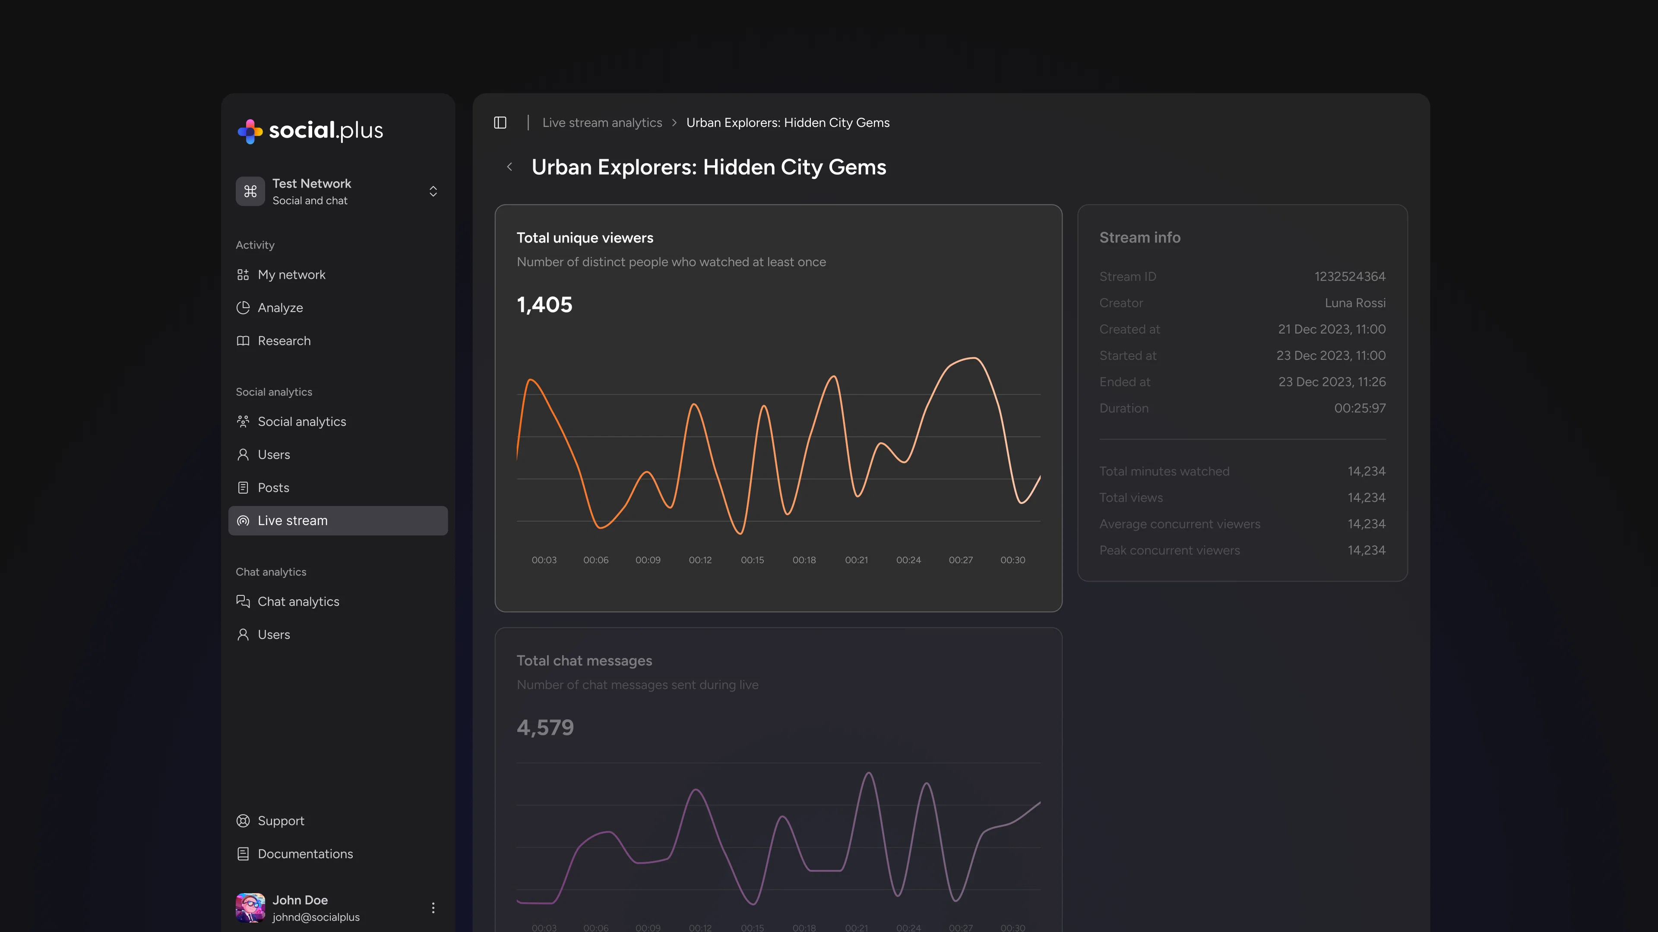Open the Documentations link
This screenshot has height=932, width=1658.
point(305,853)
